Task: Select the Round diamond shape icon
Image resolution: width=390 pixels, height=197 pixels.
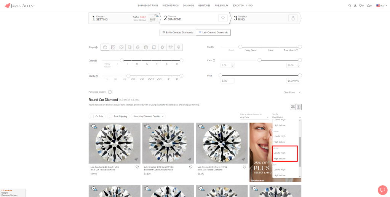Action: pyautogui.click(x=105, y=47)
